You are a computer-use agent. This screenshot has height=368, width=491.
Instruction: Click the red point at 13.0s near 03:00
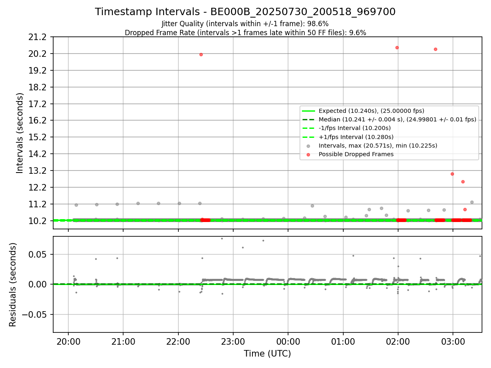452,174
